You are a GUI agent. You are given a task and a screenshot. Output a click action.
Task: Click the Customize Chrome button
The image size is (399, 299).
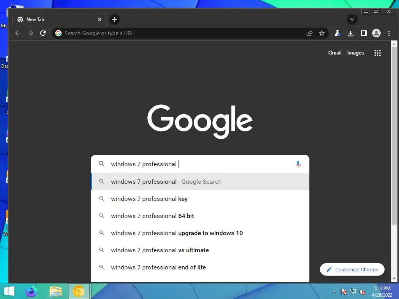[352, 269]
